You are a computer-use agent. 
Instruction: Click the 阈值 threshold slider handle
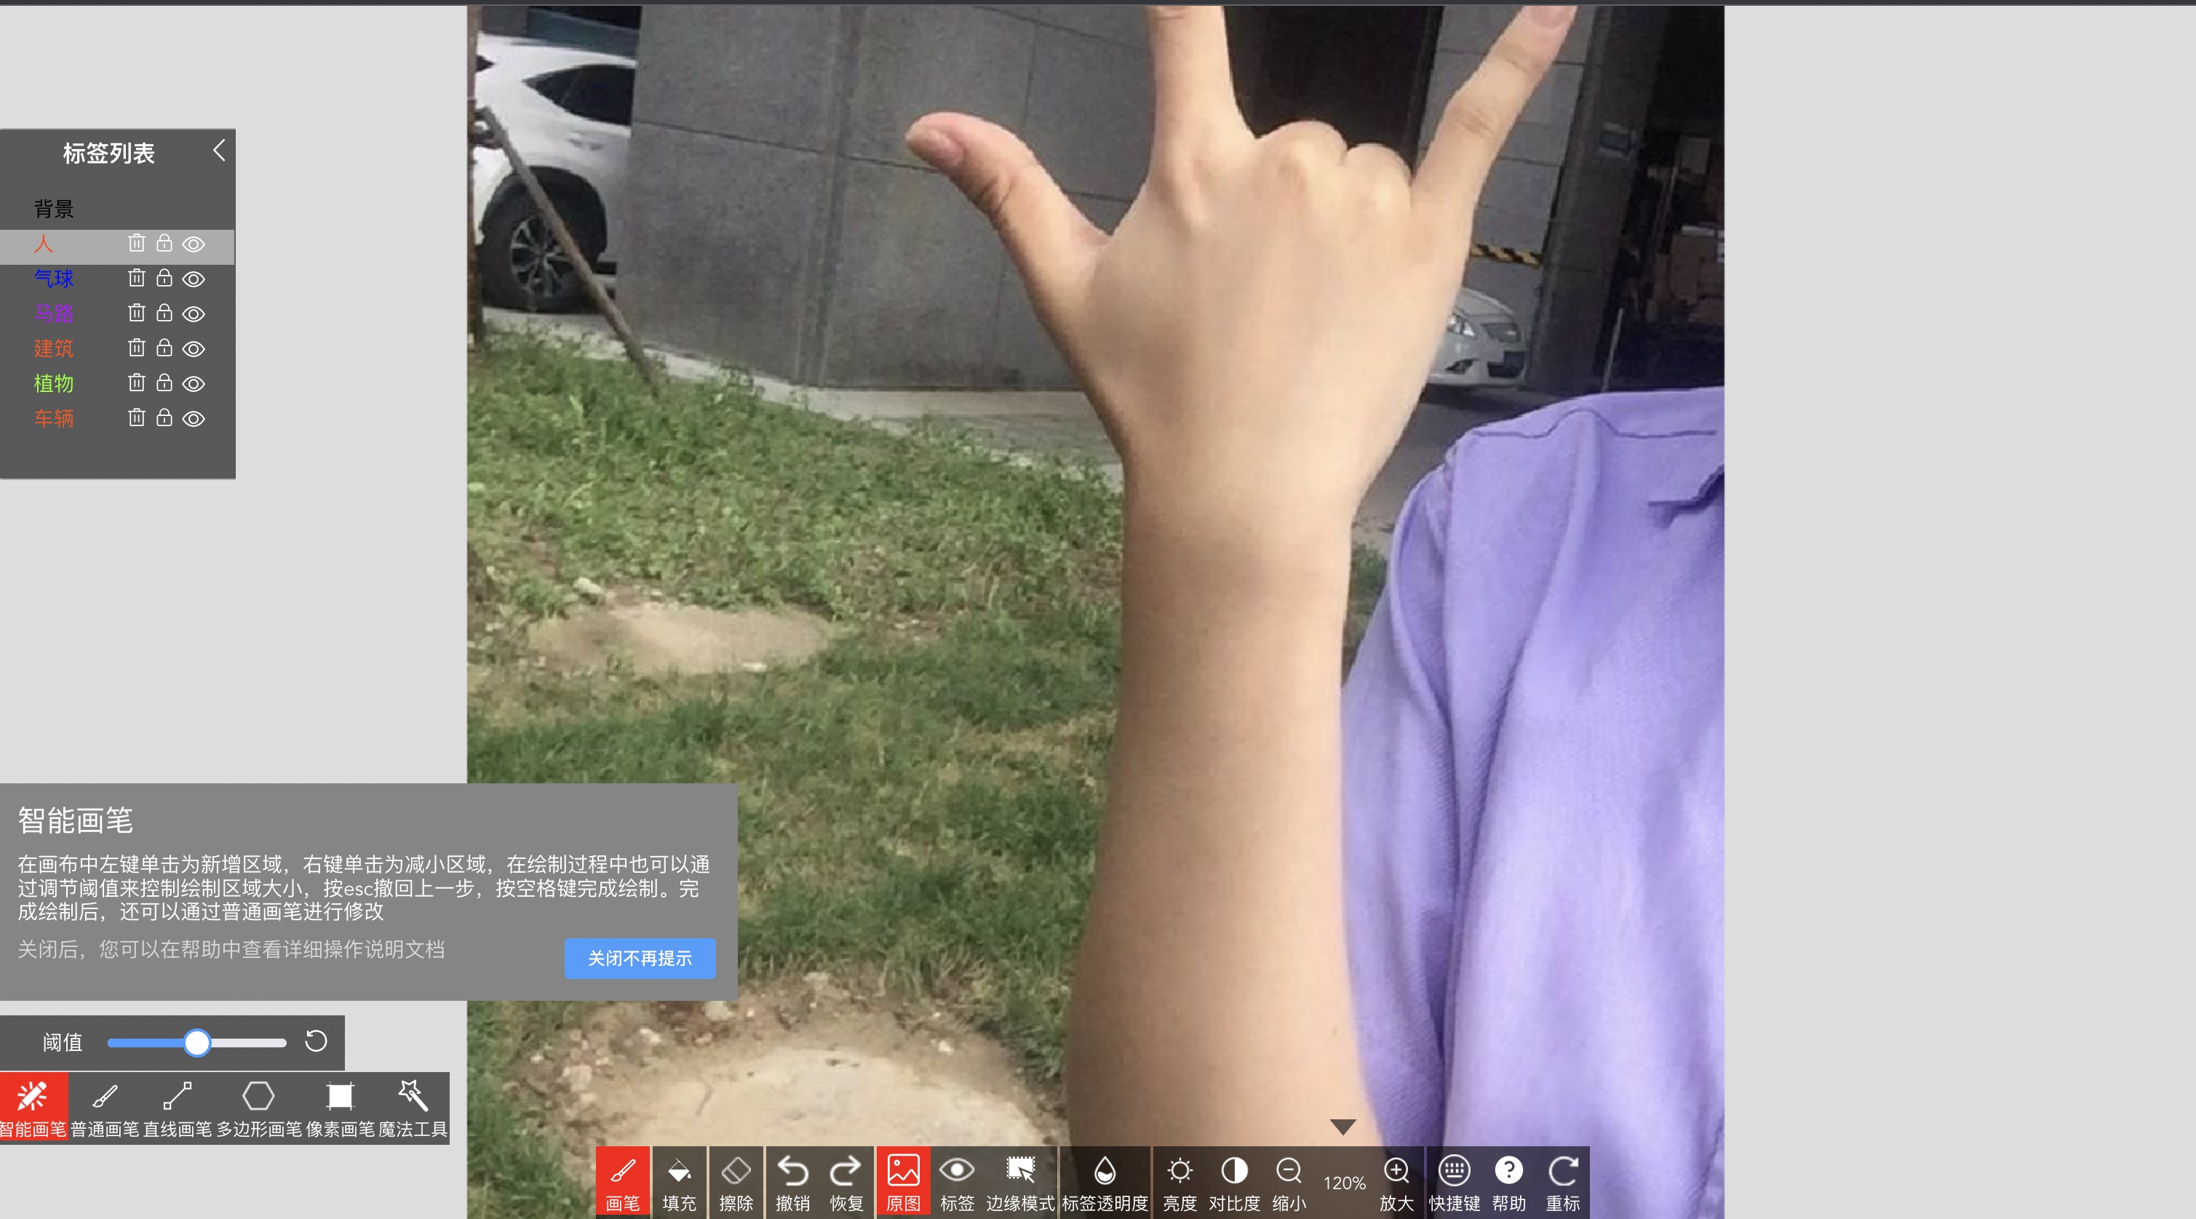click(x=197, y=1043)
